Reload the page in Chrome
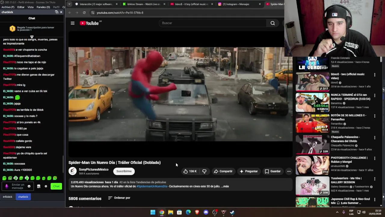This screenshot has width=385, height=217. [x=84, y=13]
